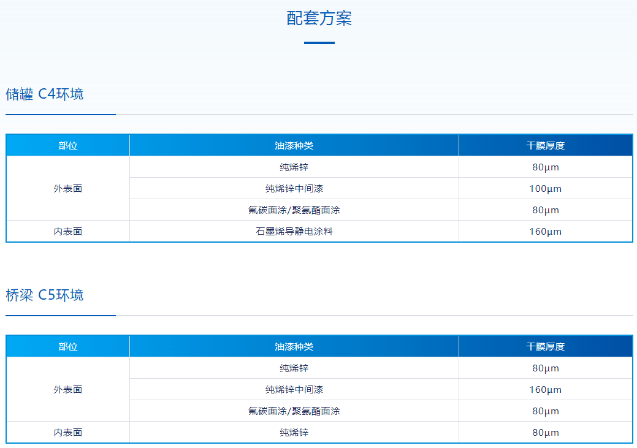
Task: Select the 石墨烯导静电涂料 cell
Action: [294, 232]
